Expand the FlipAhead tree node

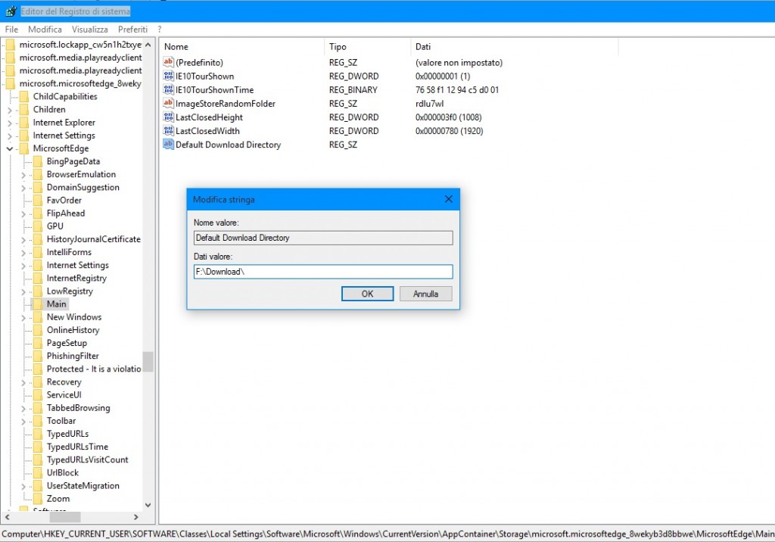coord(23,213)
